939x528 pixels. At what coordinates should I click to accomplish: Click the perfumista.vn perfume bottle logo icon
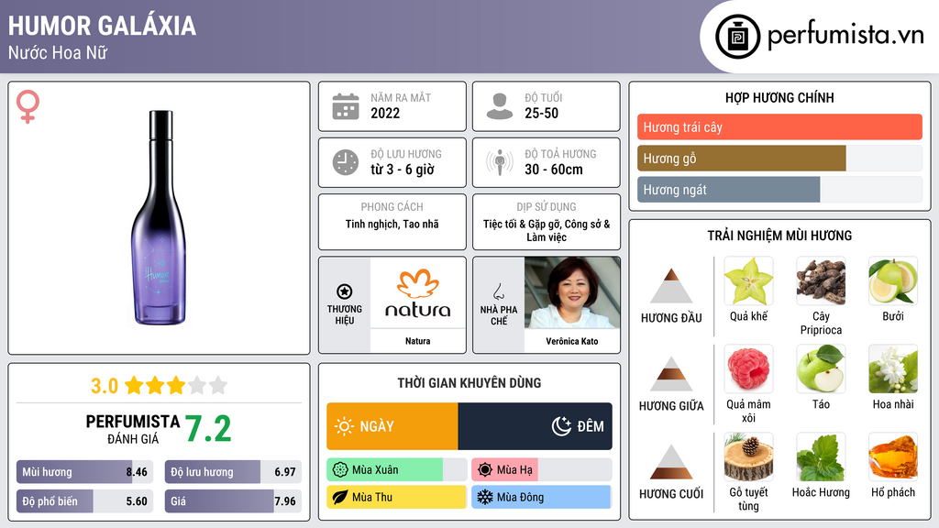[737, 37]
